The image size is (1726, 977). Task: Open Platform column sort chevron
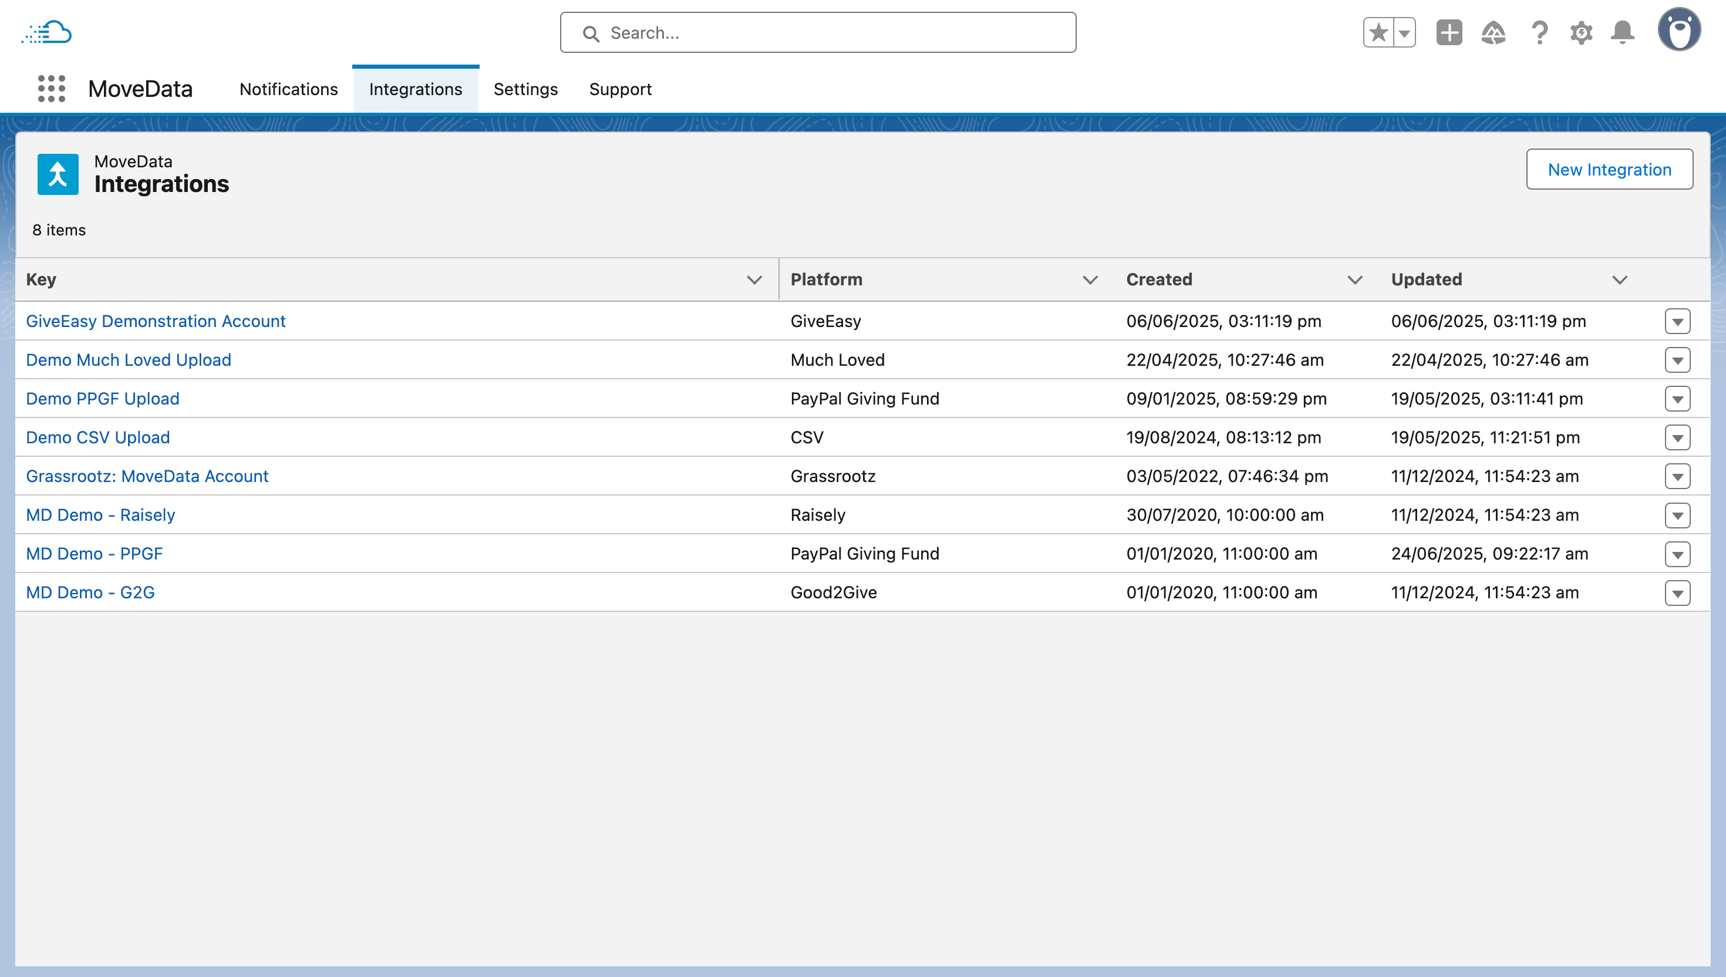(1090, 280)
